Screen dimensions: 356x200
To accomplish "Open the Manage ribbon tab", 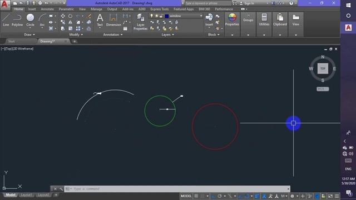I will pyautogui.click(x=96, y=9).
